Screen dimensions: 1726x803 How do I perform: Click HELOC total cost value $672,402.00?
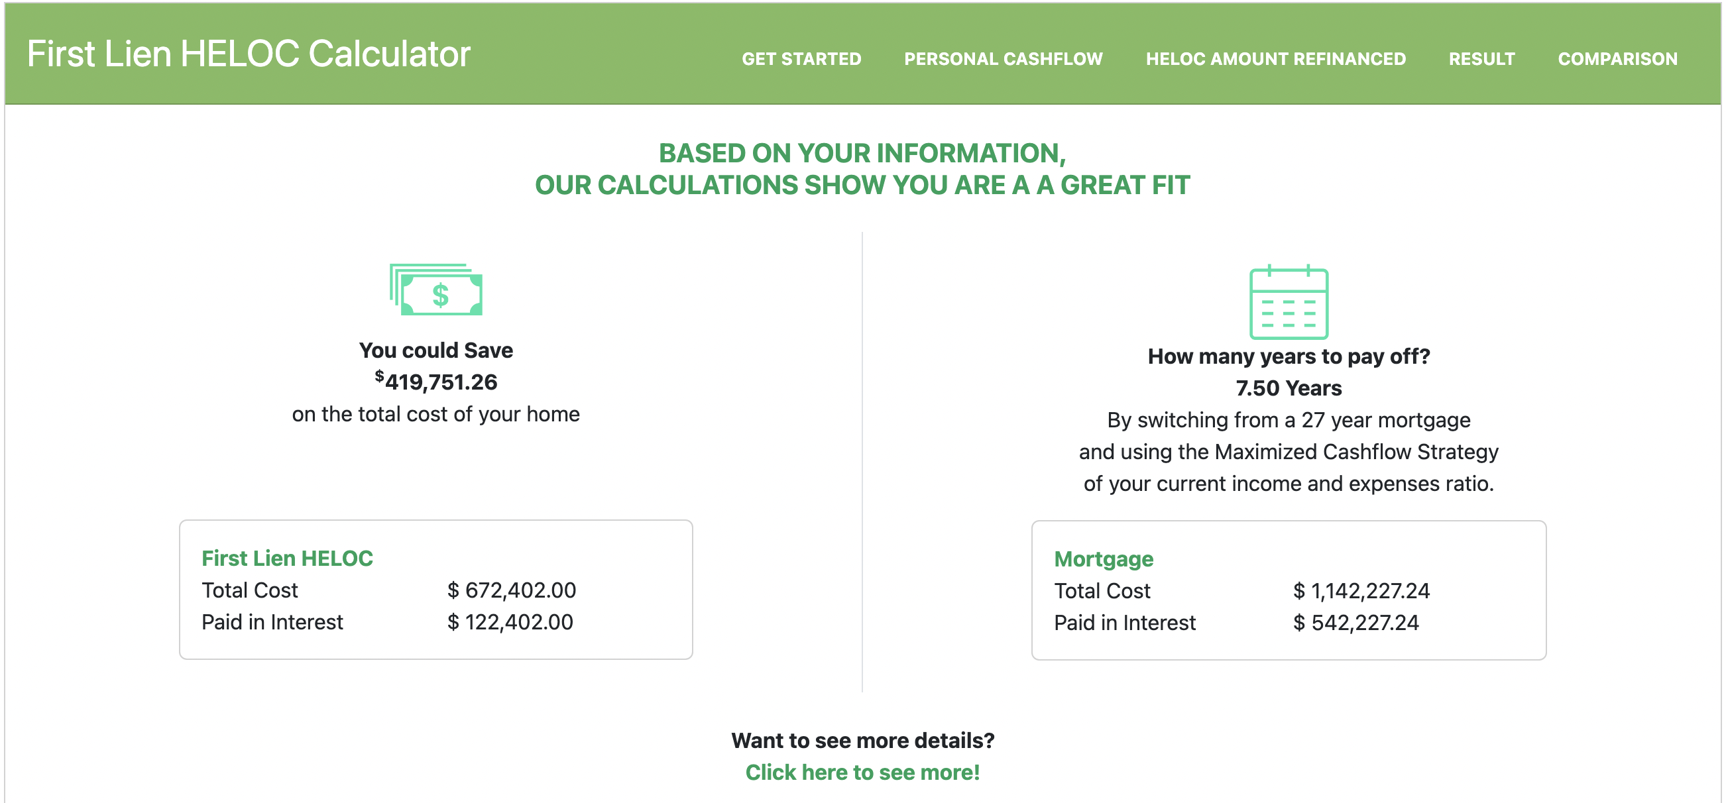click(512, 590)
